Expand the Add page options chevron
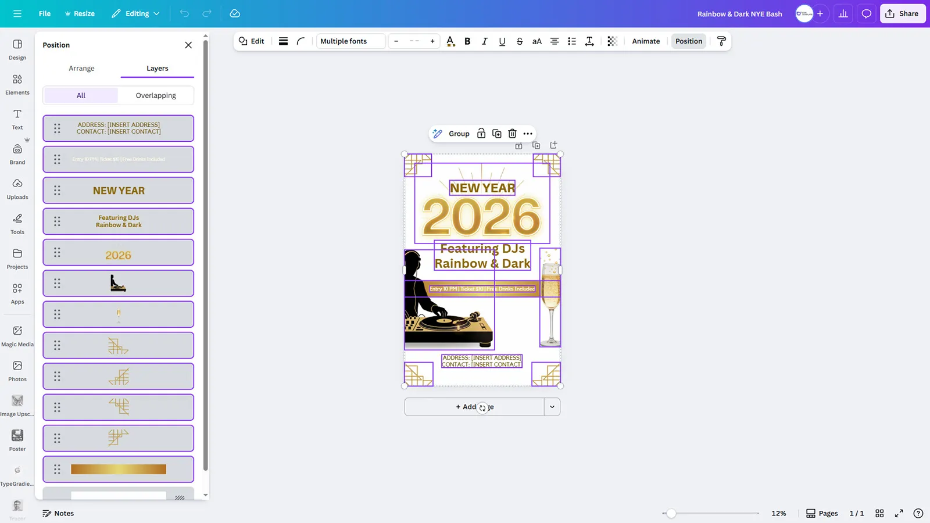The width and height of the screenshot is (930, 523). click(x=552, y=407)
